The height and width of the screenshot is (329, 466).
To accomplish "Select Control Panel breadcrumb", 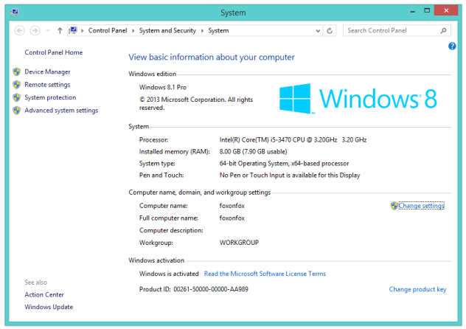I will pos(108,30).
